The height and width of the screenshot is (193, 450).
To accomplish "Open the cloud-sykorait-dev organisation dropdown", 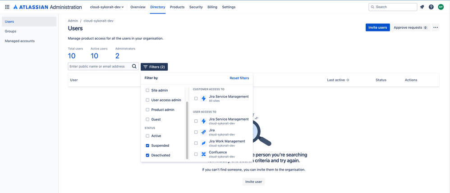I will point(107,7).
